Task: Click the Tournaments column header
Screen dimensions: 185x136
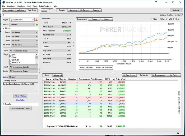Action: click(x=84, y=79)
